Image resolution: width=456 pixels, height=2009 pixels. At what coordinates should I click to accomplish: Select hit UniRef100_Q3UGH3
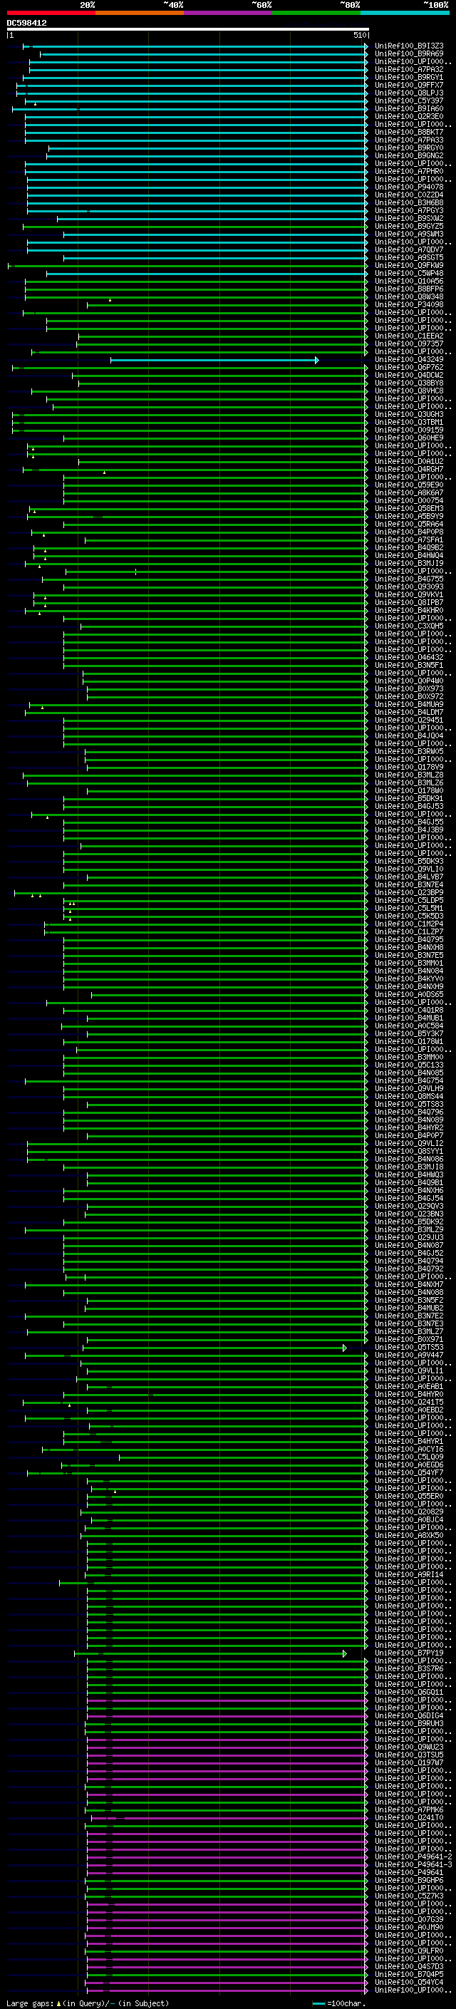click(x=409, y=415)
